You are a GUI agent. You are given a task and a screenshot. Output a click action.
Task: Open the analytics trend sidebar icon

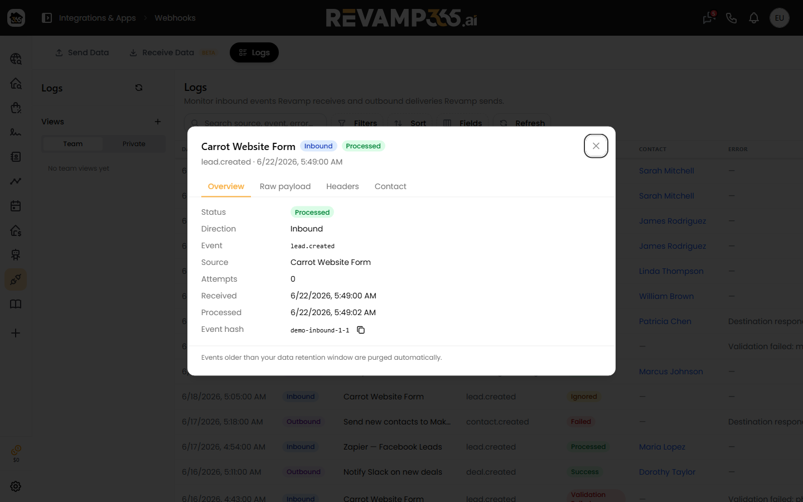pyautogui.click(x=16, y=181)
